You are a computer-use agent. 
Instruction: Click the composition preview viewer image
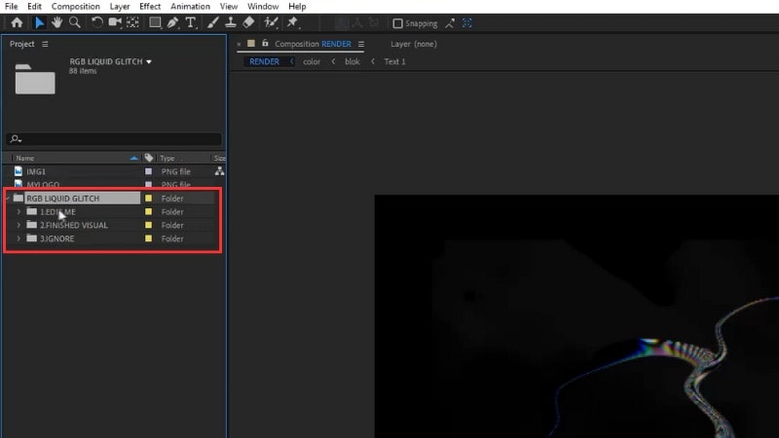coord(576,316)
